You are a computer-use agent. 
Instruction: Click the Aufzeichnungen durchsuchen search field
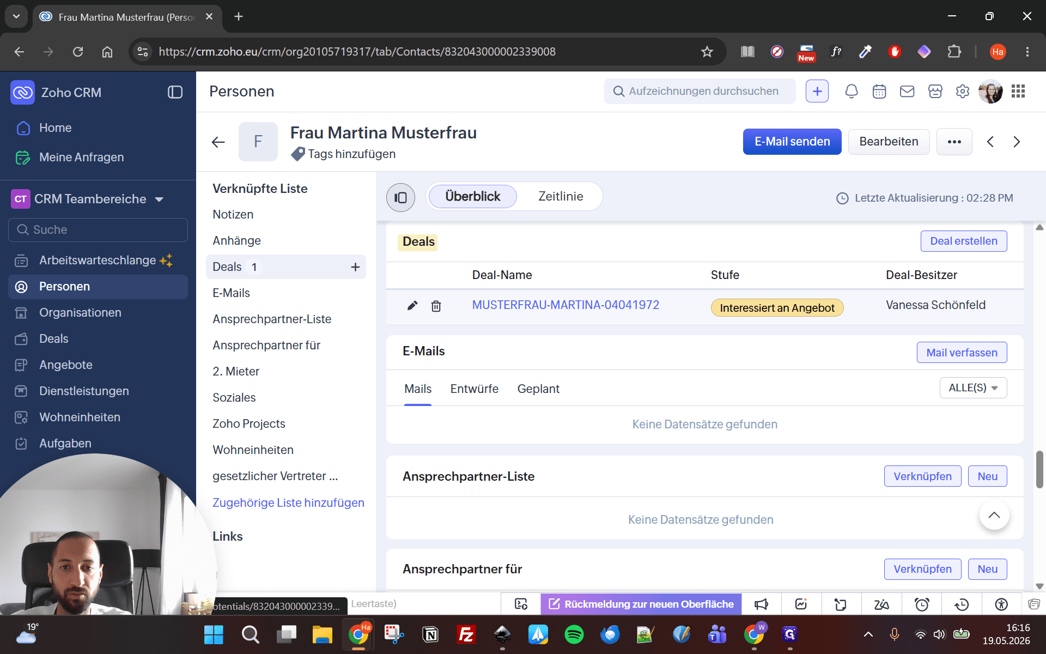click(700, 92)
